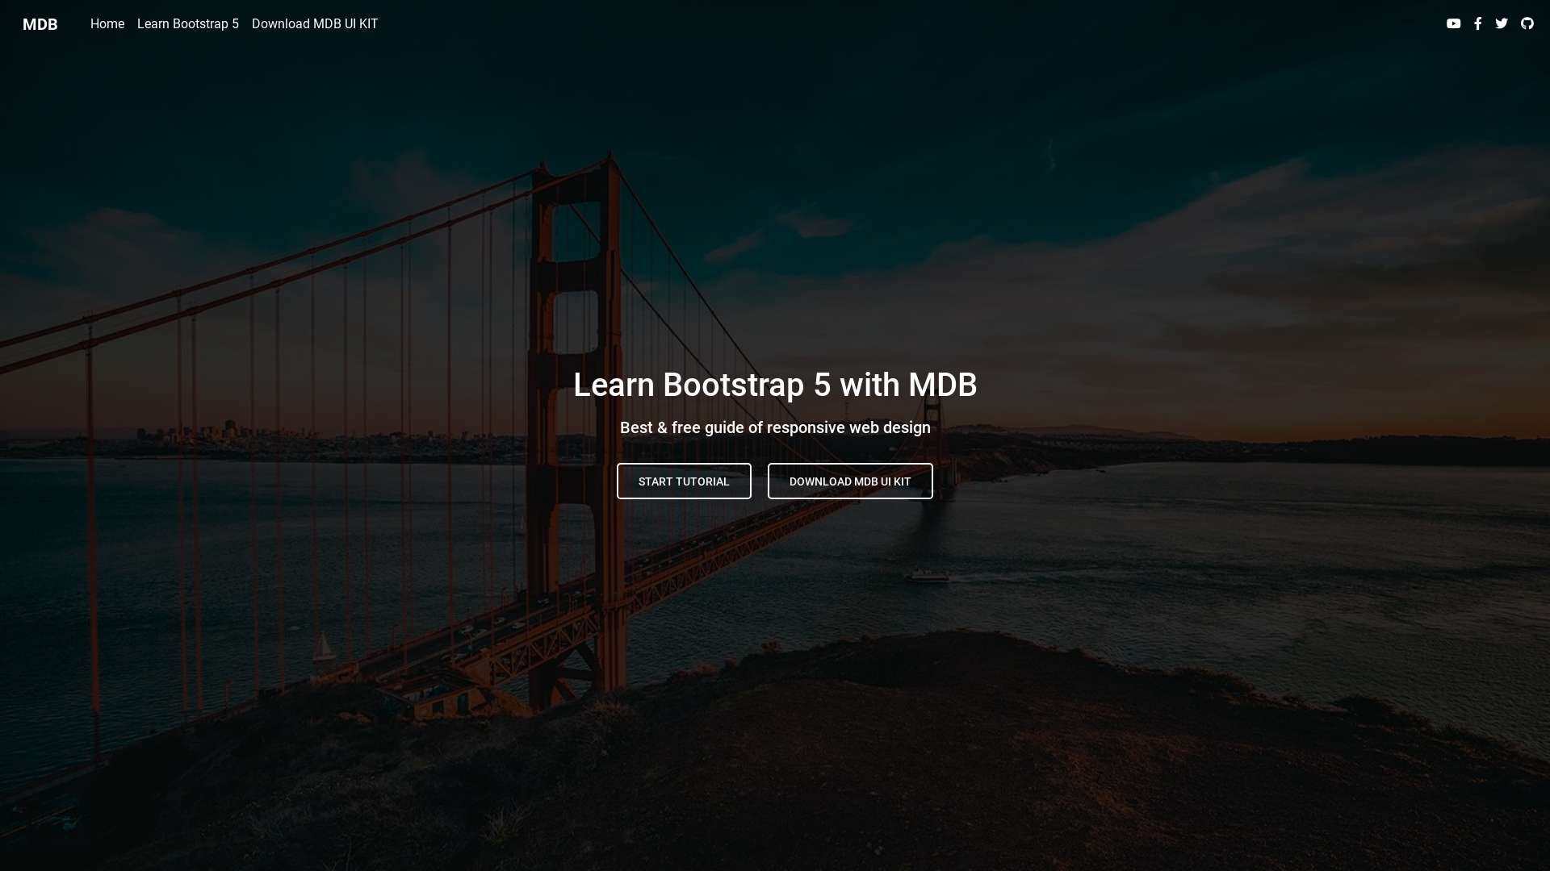Click the word 'MDB' in the main heading

click(x=942, y=385)
